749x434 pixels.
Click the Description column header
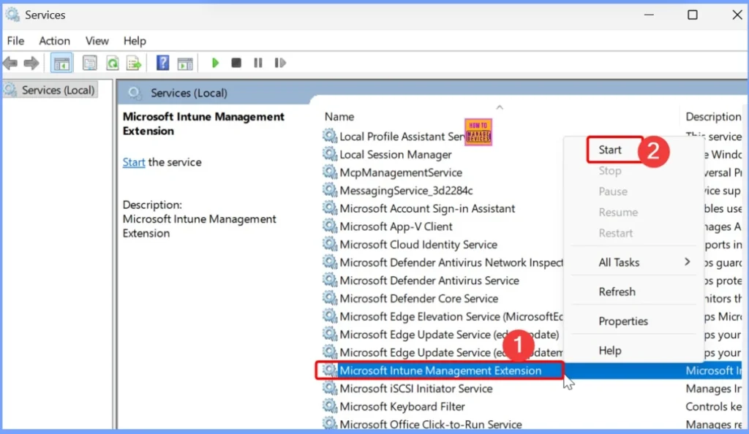tap(712, 117)
